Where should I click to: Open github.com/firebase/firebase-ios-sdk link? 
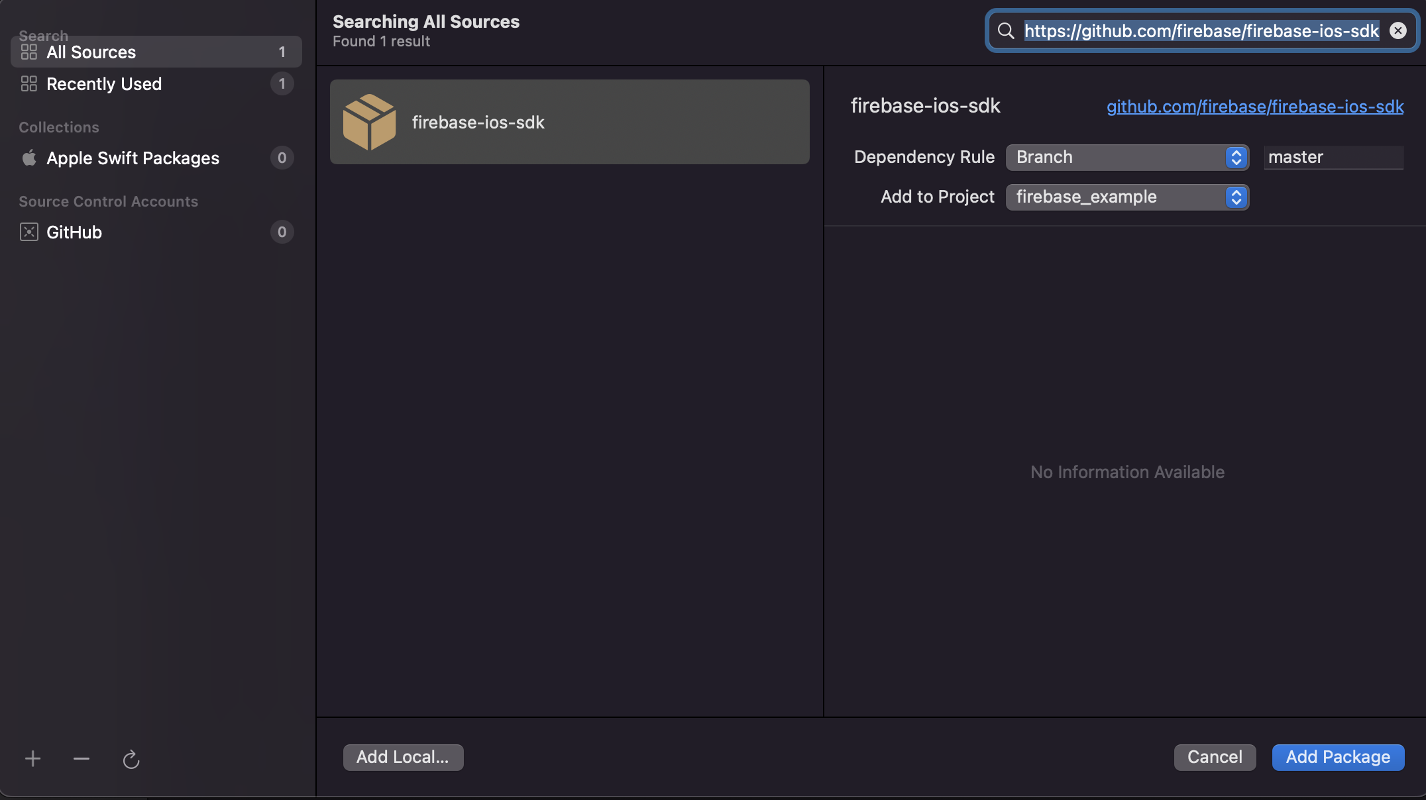[1255, 107]
